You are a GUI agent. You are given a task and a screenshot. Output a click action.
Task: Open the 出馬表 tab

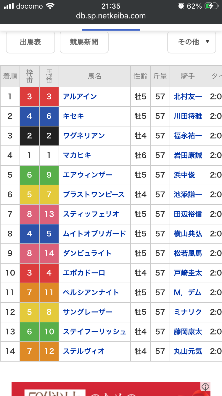pyautogui.click(x=30, y=42)
